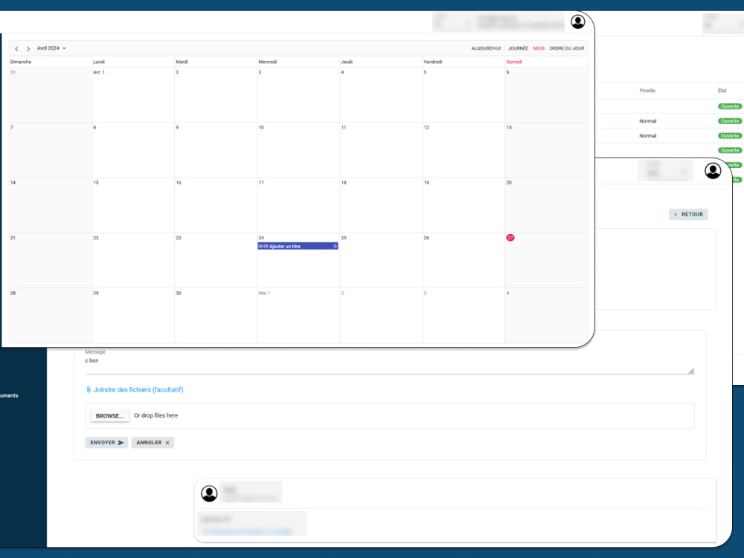The image size is (744, 558).
Task: Select 'Mai 1' day cell
Action: [298, 316]
